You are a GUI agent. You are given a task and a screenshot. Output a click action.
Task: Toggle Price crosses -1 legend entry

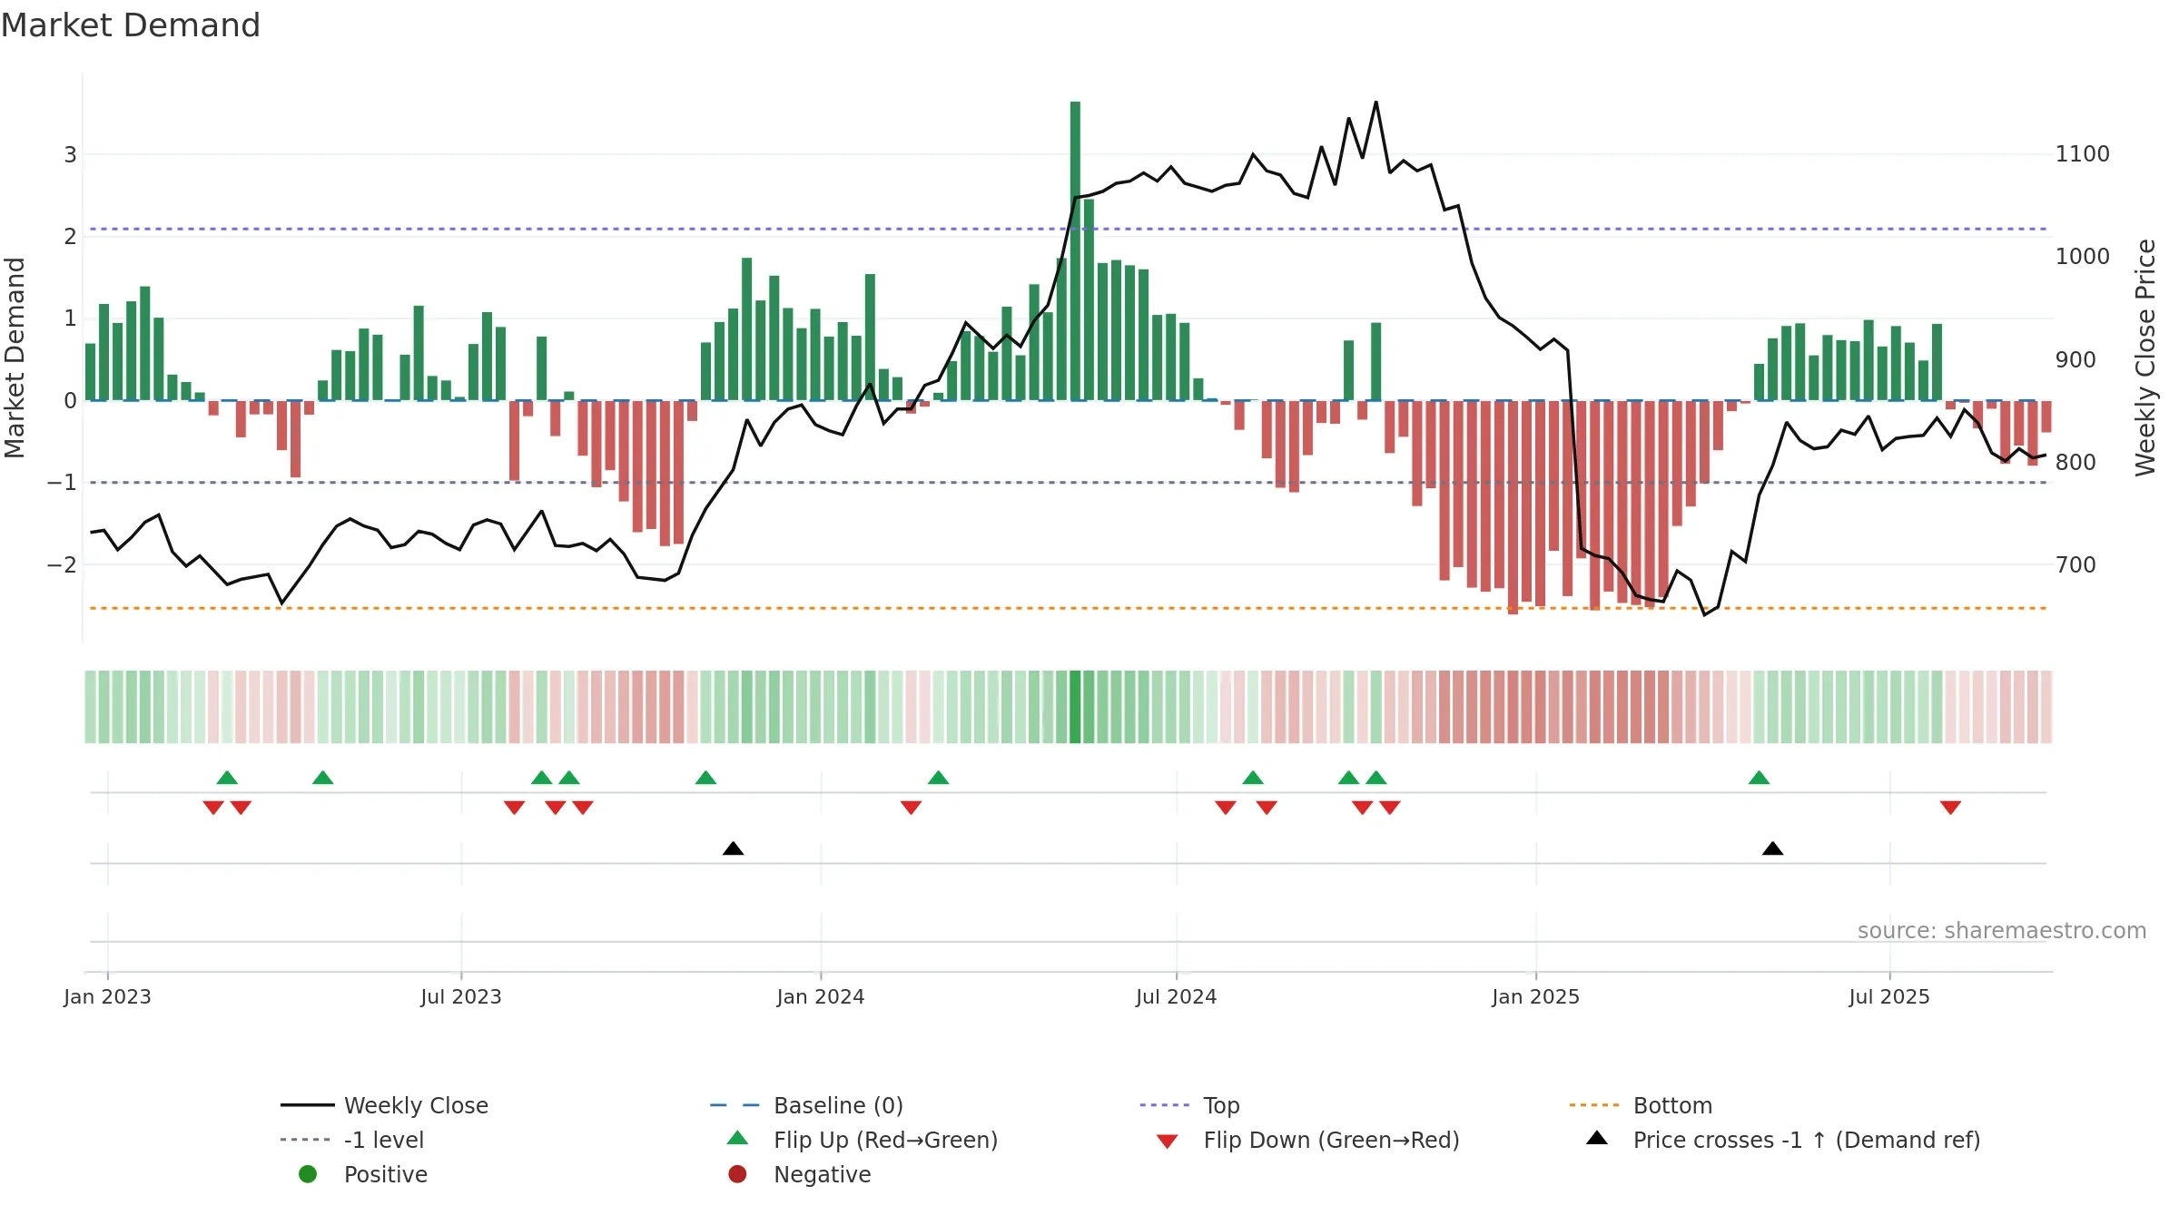click(1783, 1140)
